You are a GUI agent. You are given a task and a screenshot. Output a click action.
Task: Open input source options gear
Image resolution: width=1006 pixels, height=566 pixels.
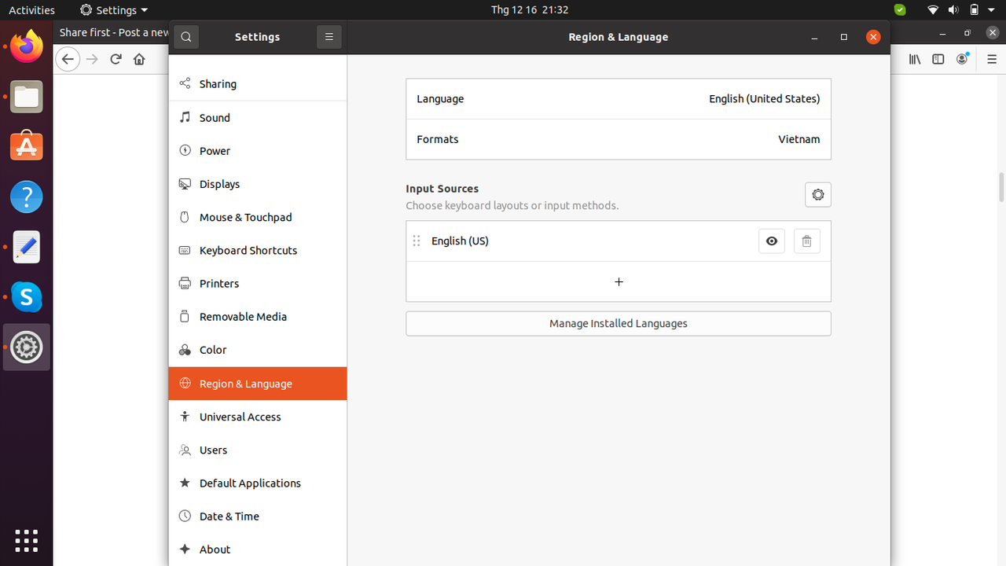818,195
